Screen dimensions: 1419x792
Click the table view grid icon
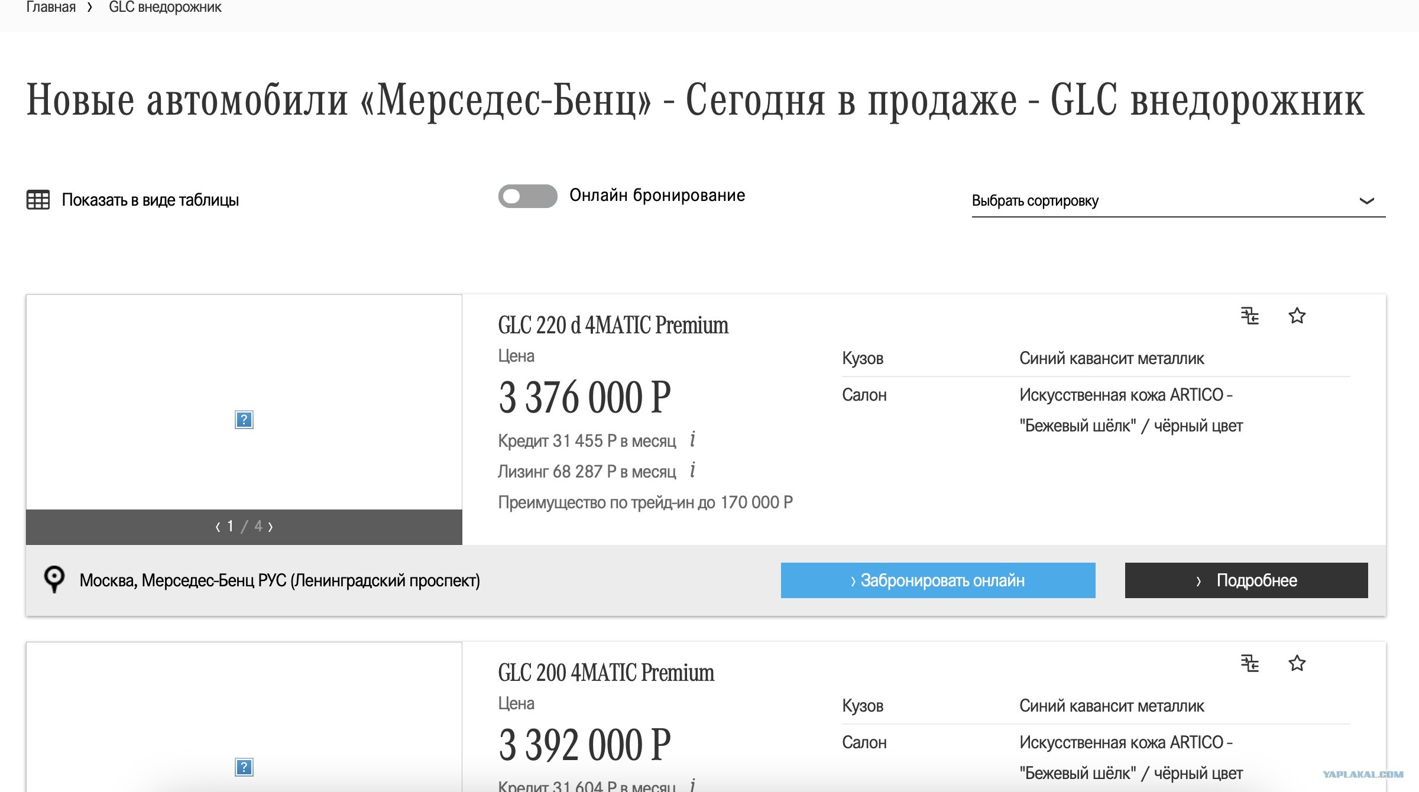38,200
